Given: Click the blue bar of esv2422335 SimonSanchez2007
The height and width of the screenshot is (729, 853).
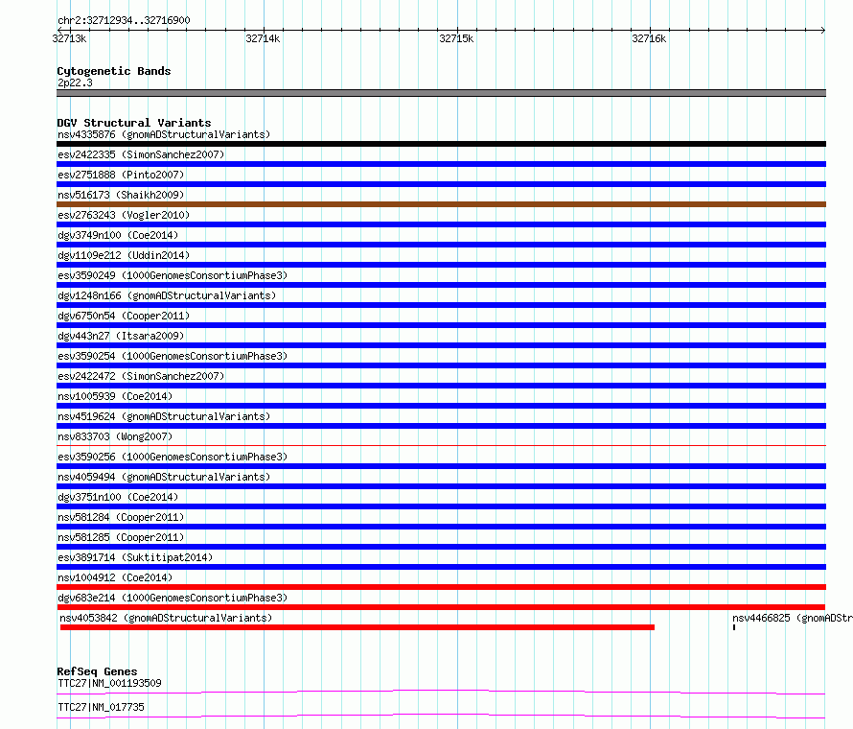Looking at the screenshot, I should tap(441, 164).
